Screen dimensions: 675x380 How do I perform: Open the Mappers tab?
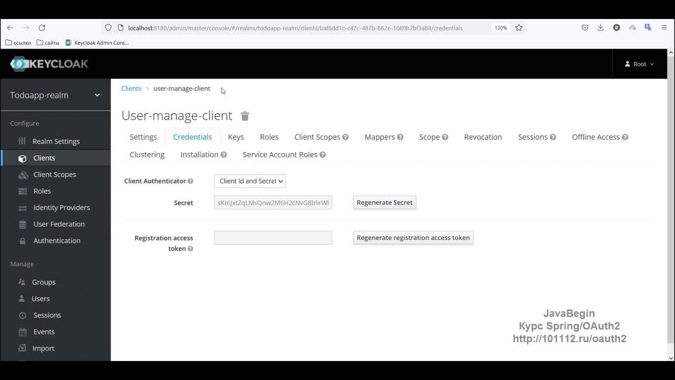pyautogui.click(x=380, y=137)
